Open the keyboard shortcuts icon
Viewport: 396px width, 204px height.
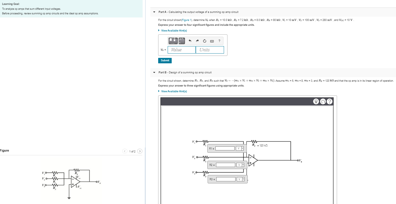(212, 41)
